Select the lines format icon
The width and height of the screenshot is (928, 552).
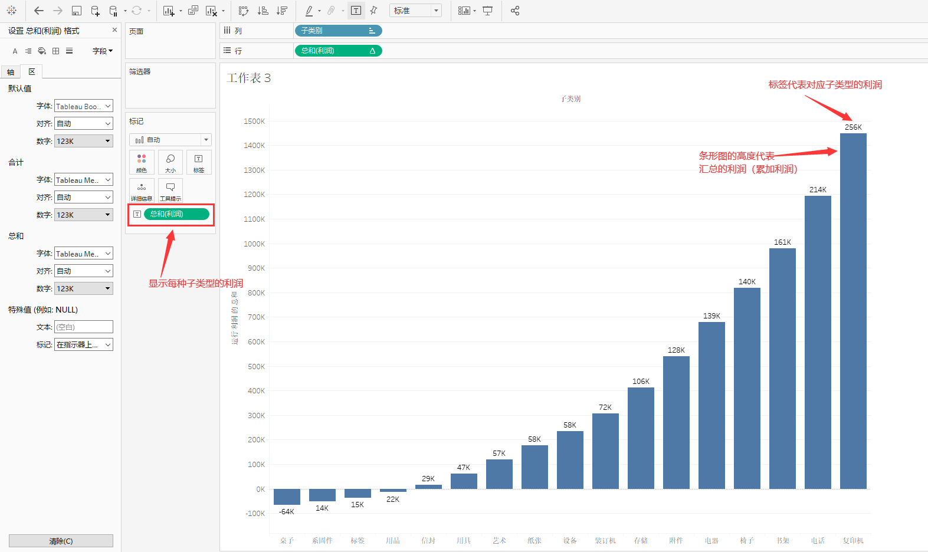coord(69,51)
